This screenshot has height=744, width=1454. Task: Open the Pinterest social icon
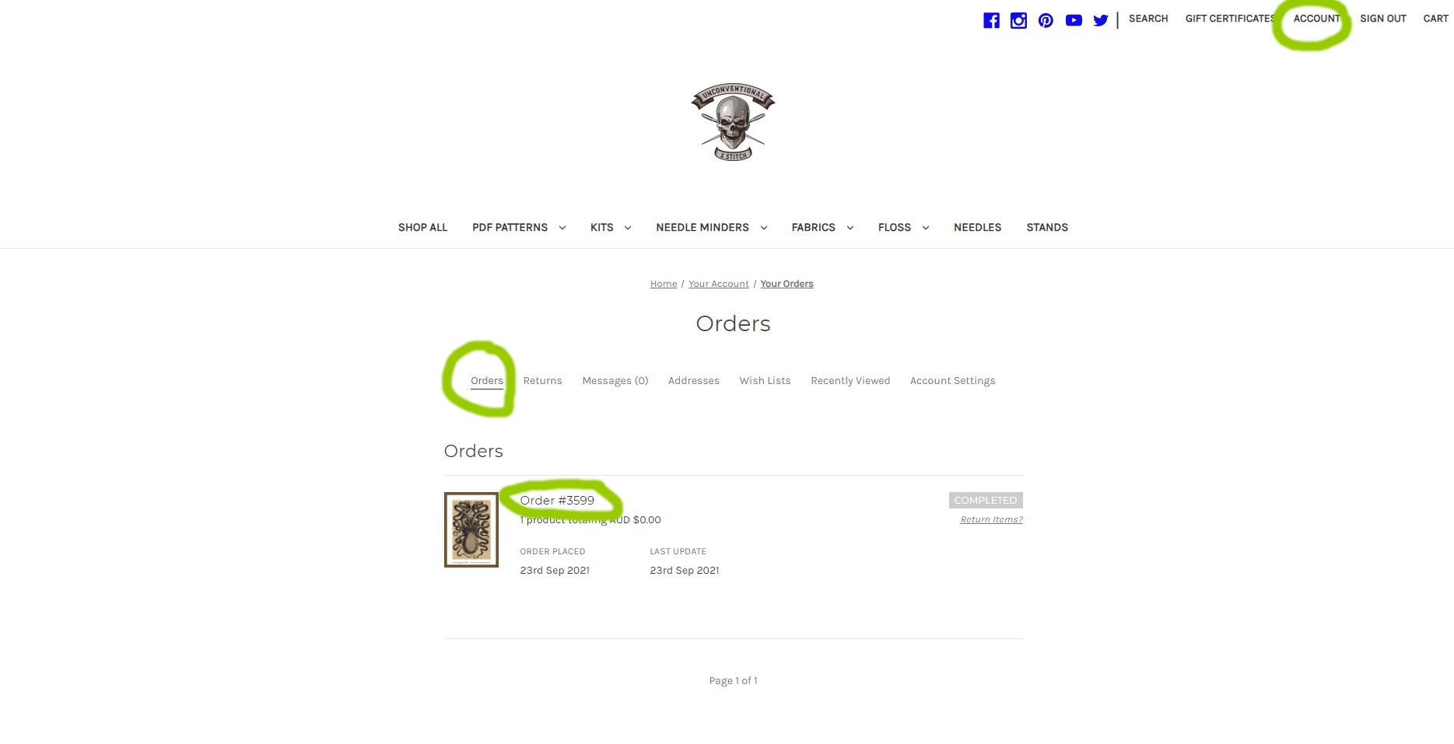pyautogui.click(x=1046, y=20)
